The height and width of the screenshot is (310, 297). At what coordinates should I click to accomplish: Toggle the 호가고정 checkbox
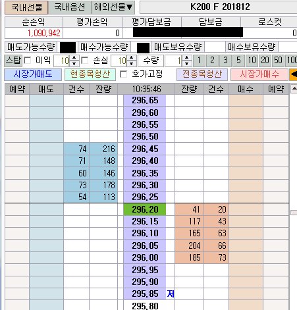124,74
